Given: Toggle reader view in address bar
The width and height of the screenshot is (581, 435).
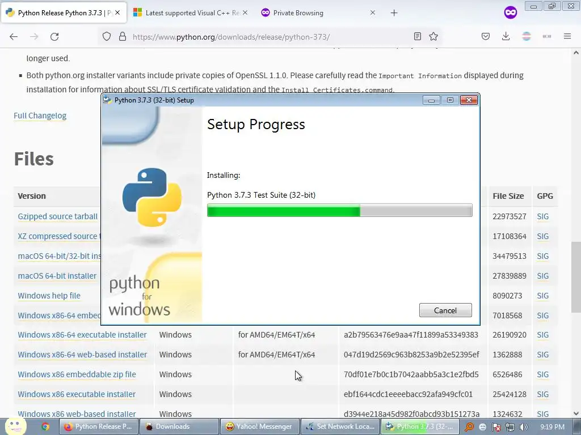Looking at the screenshot, I should click(x=417, y=36).
